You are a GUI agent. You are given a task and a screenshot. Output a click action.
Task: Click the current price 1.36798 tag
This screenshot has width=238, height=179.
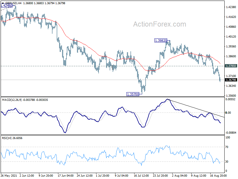pos(231,80)
